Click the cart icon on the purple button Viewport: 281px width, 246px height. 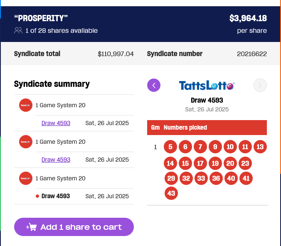32,227
